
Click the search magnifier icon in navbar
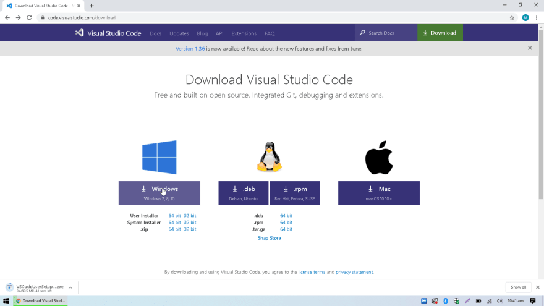[362, 33]
